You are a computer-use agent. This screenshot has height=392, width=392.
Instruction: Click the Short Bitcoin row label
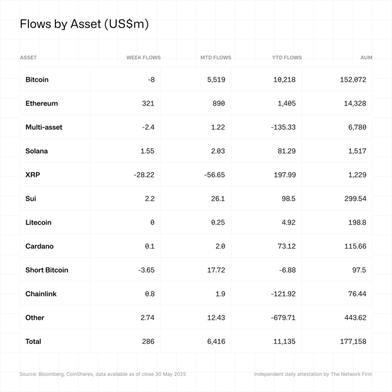click(x=47, y=270)
